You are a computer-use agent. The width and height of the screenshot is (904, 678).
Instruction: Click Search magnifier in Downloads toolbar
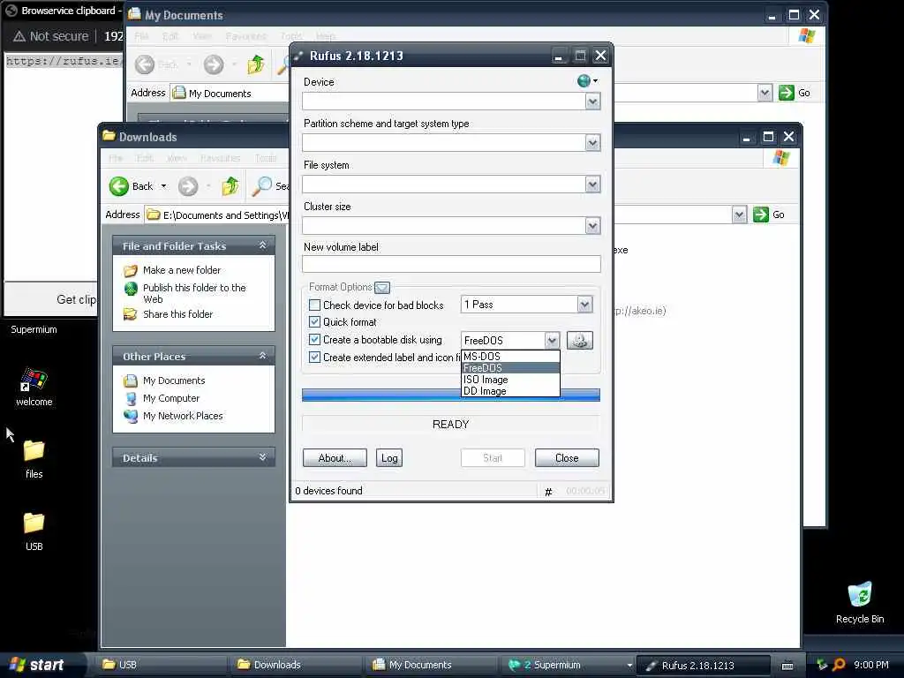click(261, 185)
